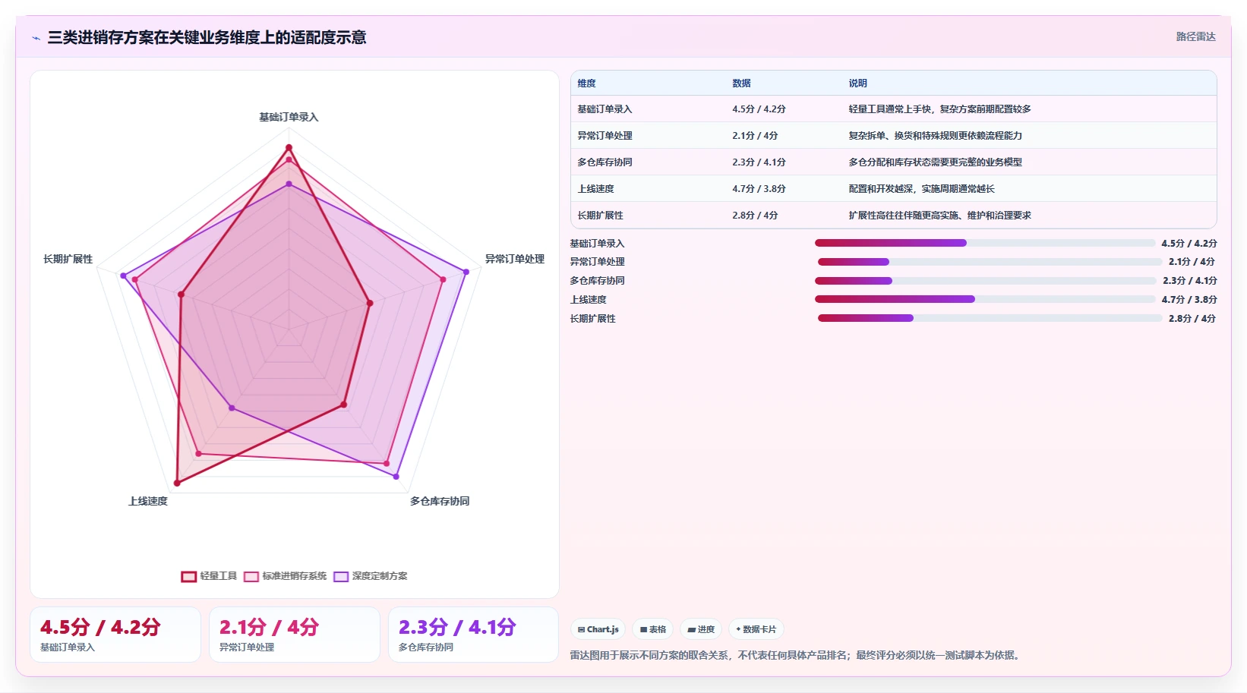Click description 多仓分配和库存状态需要更完整的业务模型
The image size is (1247, 693).
935,162
